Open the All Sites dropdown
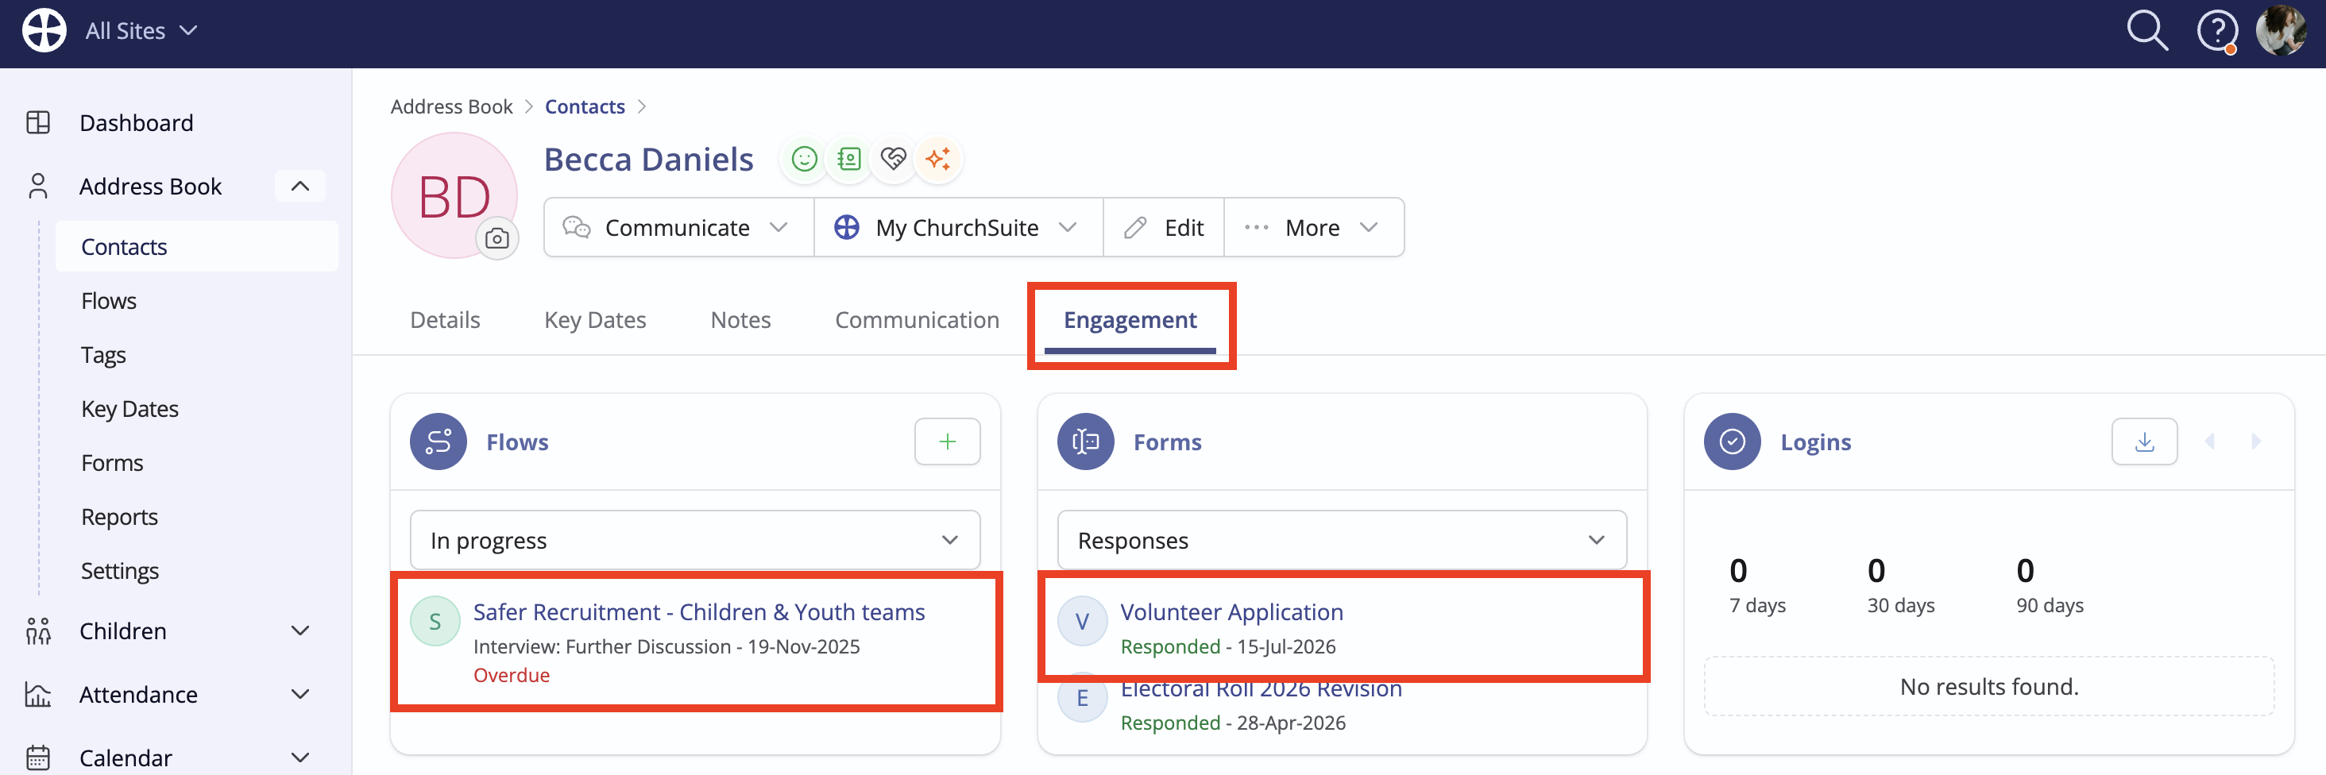 coord(141,31)
